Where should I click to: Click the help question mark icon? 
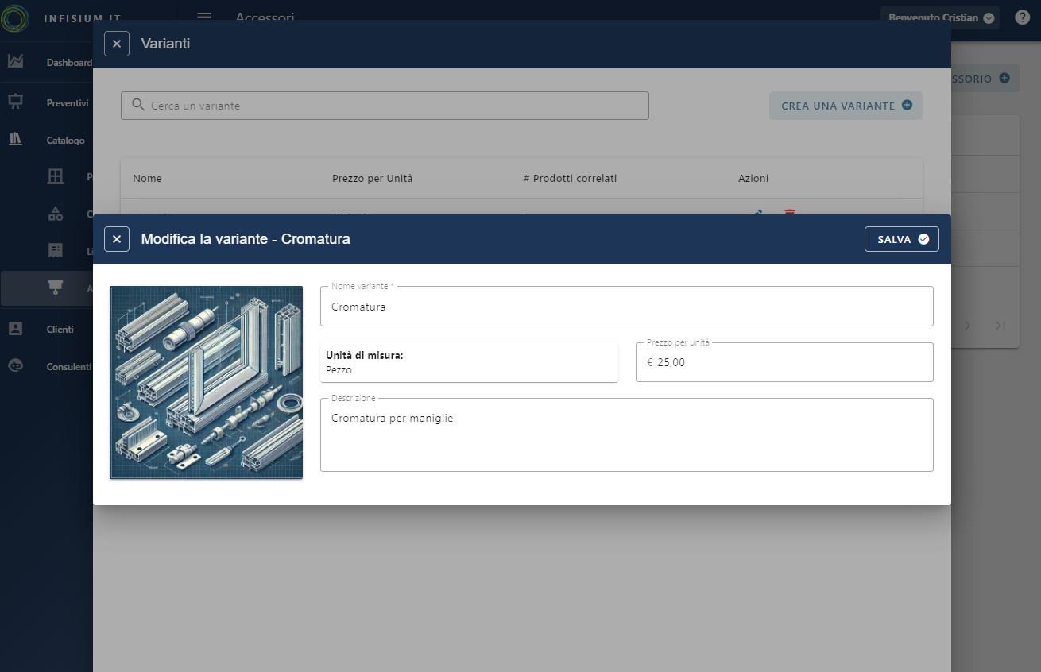[1022, 17]
